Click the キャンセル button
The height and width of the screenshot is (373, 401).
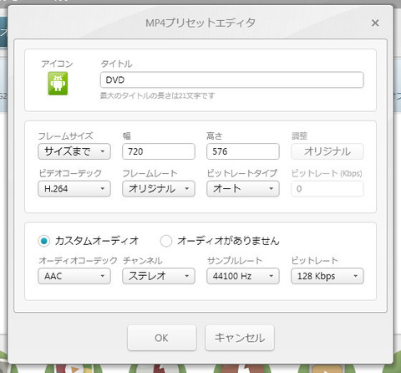pyautogui.click(x=240, y=338)
